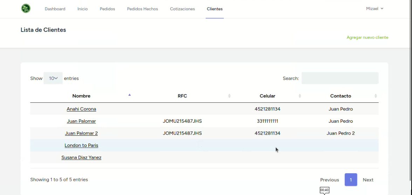Image resolution: width=412 pixels, height=195 pixels.
Task: Sort table by RFC column arrows
Action: 229,96
